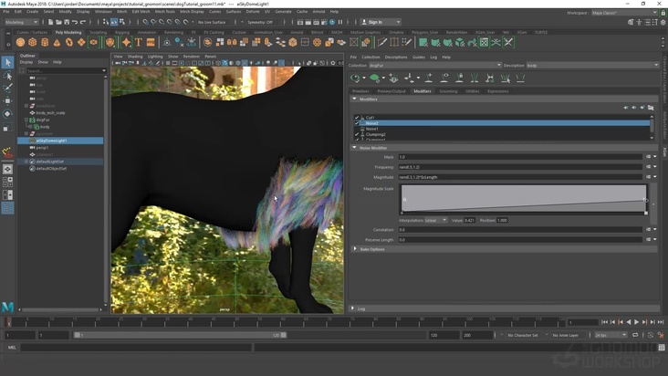Click the Type tool 'T' shelf icon

[x=139, y=42]
